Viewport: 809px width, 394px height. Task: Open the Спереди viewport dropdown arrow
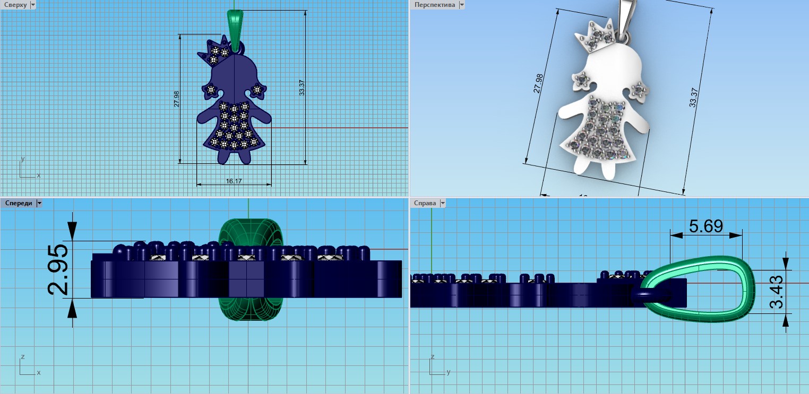click(x=39, y=203)
